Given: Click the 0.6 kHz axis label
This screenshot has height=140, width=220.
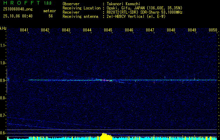Looking at the screenshot, I should [3, 133].
